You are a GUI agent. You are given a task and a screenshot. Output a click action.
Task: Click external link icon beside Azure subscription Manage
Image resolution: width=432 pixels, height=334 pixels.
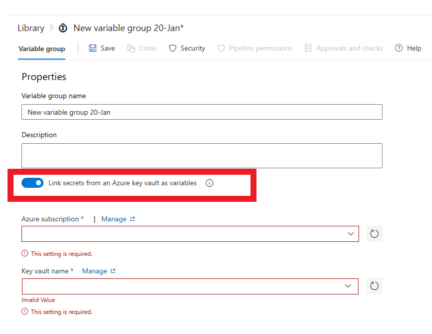tap(132, 219)
